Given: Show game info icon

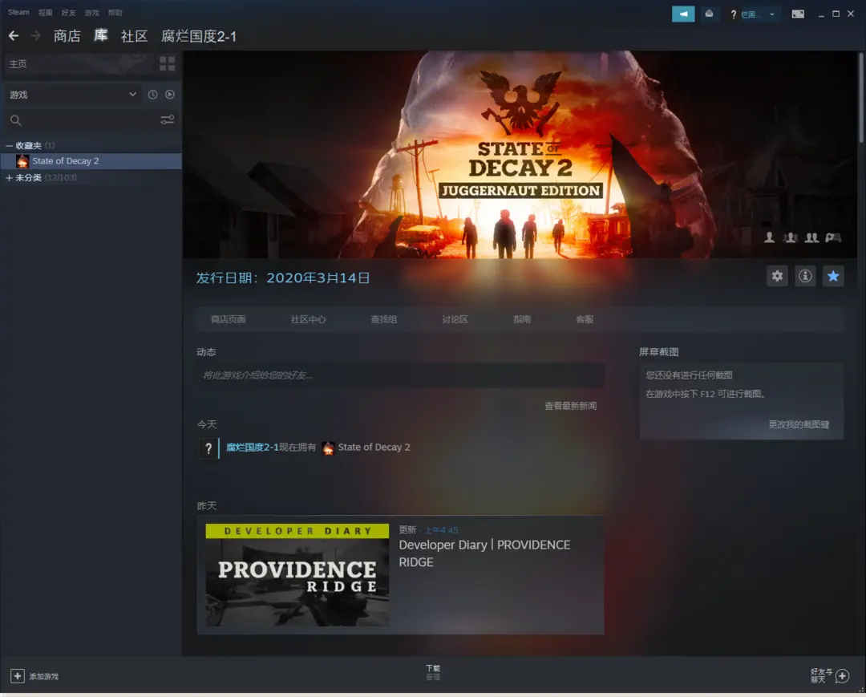Looking at the screenshot, I should [x=805, y=276].
